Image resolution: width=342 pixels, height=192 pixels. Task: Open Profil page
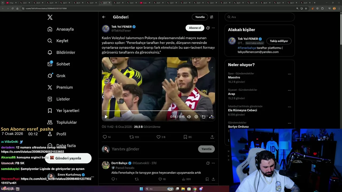[57, 134]
